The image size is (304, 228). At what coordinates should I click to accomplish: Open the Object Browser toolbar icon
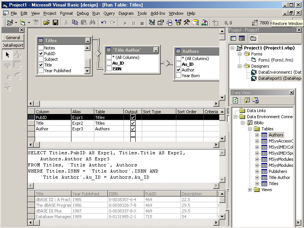point(178,23)
